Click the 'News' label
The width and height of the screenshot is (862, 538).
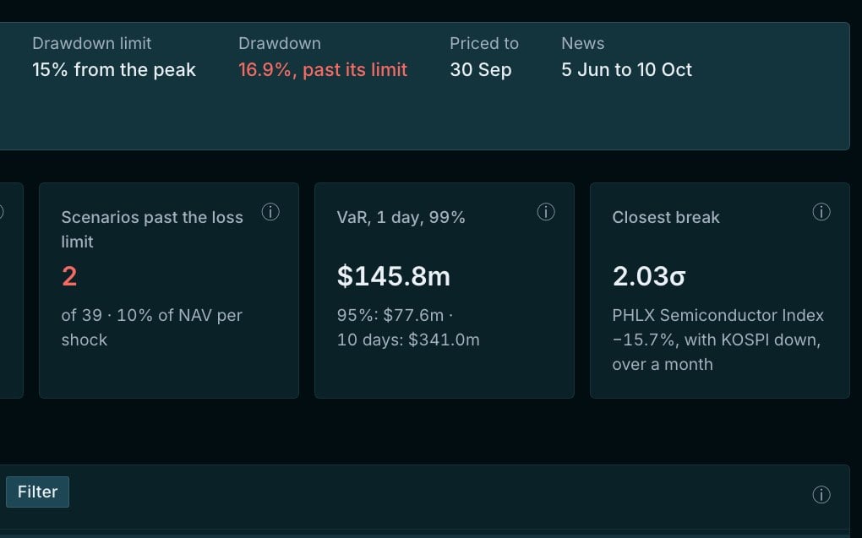pos(583,43)
